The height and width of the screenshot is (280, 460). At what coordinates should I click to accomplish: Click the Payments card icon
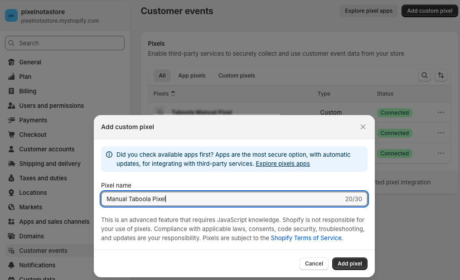(x=11, y=120)
